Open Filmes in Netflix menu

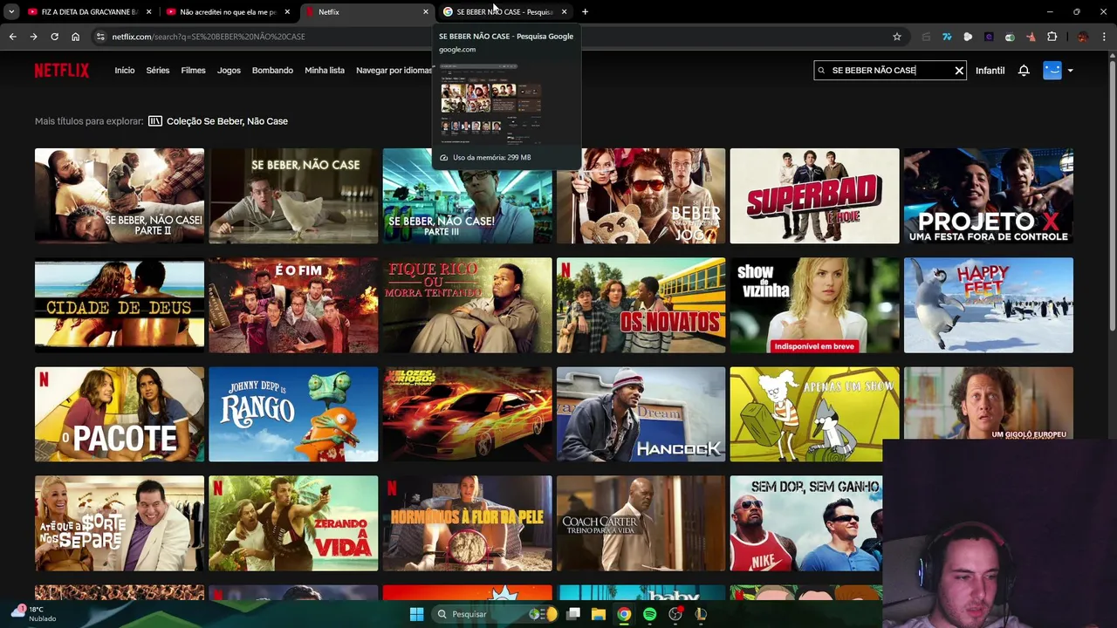(193, 71)
